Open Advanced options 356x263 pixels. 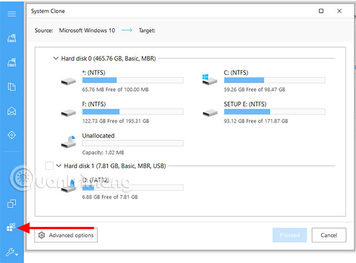(66, 235)
